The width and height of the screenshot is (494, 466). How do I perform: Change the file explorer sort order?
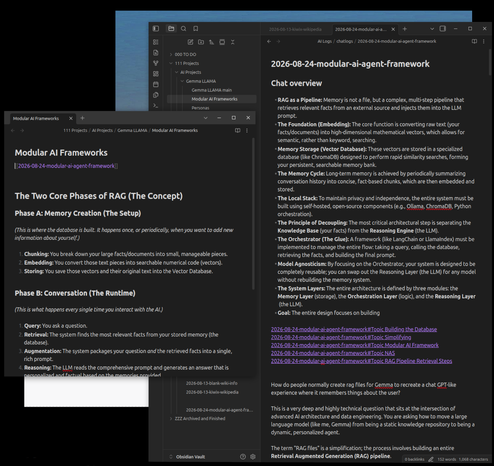tap(211, 42)
